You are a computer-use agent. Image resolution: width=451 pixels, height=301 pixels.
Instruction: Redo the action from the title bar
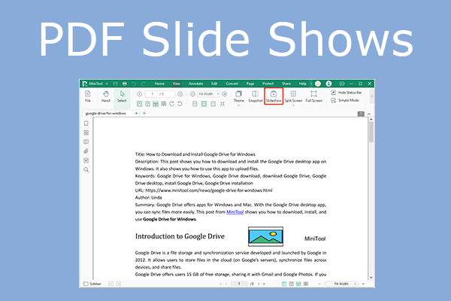click(143, 84)
